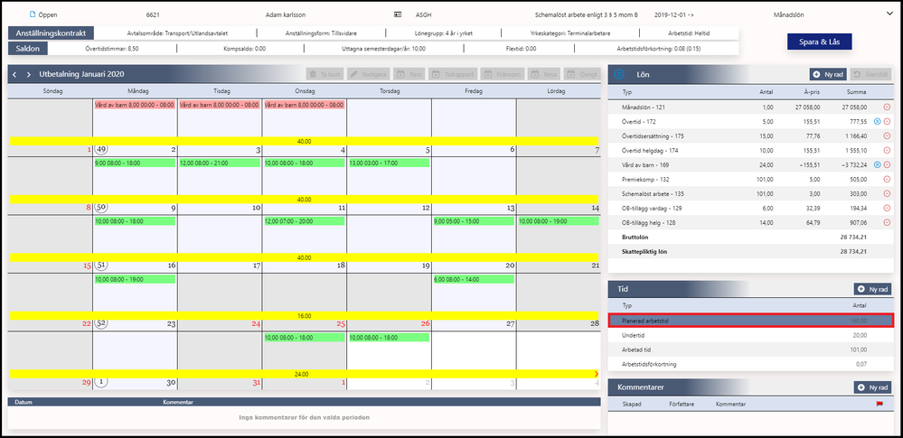The width and height of the screenshot is (903, 438).
Task: Remove the Månadslön - 121 row
Action: tap(887, 107)
